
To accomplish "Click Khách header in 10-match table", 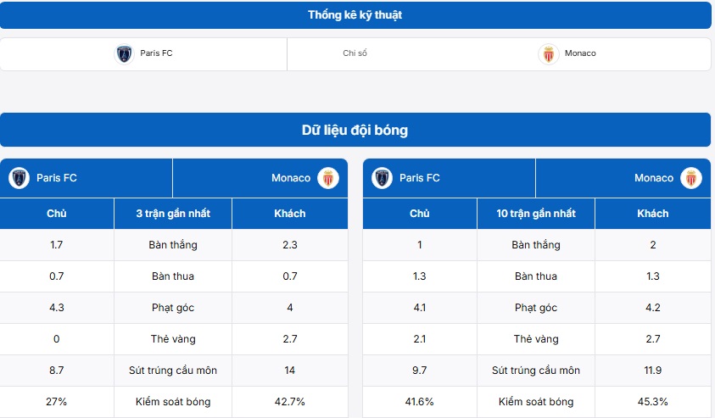I will point(652,214).
